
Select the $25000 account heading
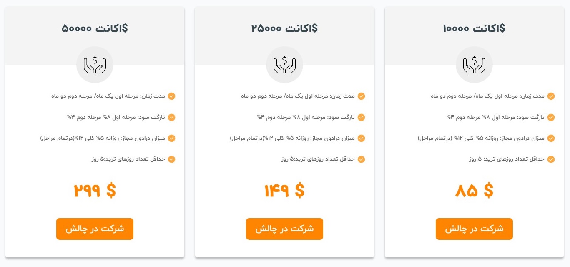(284, 28)
